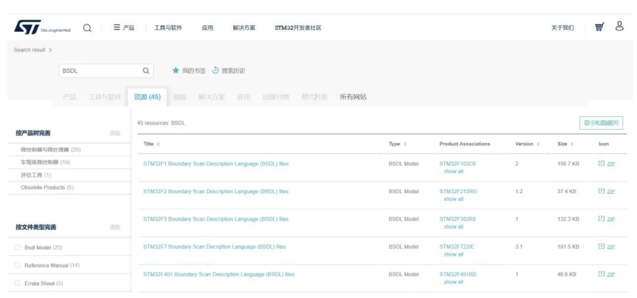Open 应用 navigation menu
Image resolution: width=637 pixels, height=298 pixels.
point(207,27)
